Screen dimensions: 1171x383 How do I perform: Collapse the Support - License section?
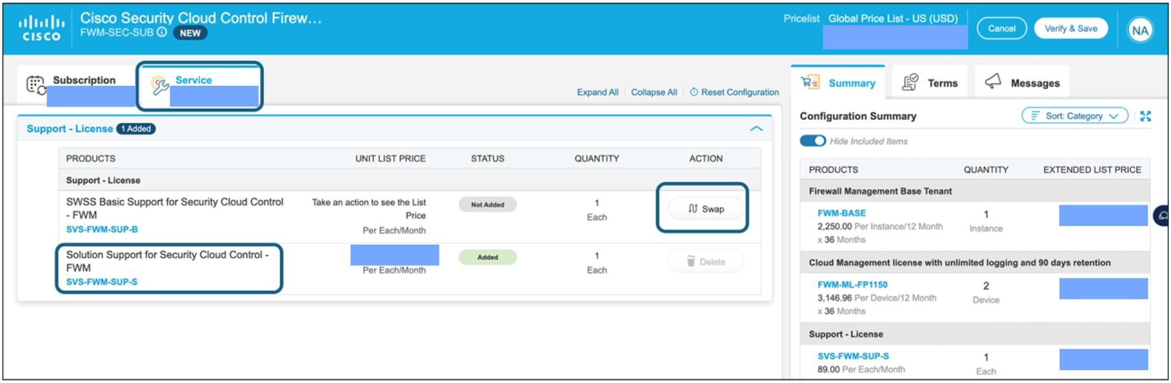click(756, 128)
